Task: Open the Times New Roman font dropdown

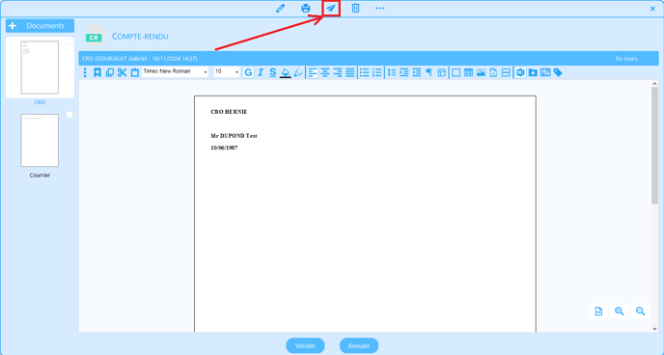Action: click(176, 71)
